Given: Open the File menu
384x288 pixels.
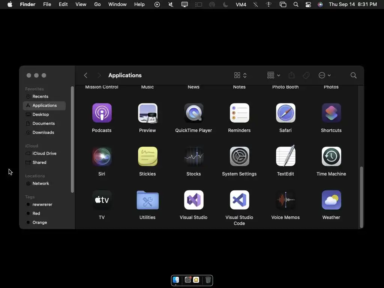Looking at the screenshot, I should click(x=47, y=4).
